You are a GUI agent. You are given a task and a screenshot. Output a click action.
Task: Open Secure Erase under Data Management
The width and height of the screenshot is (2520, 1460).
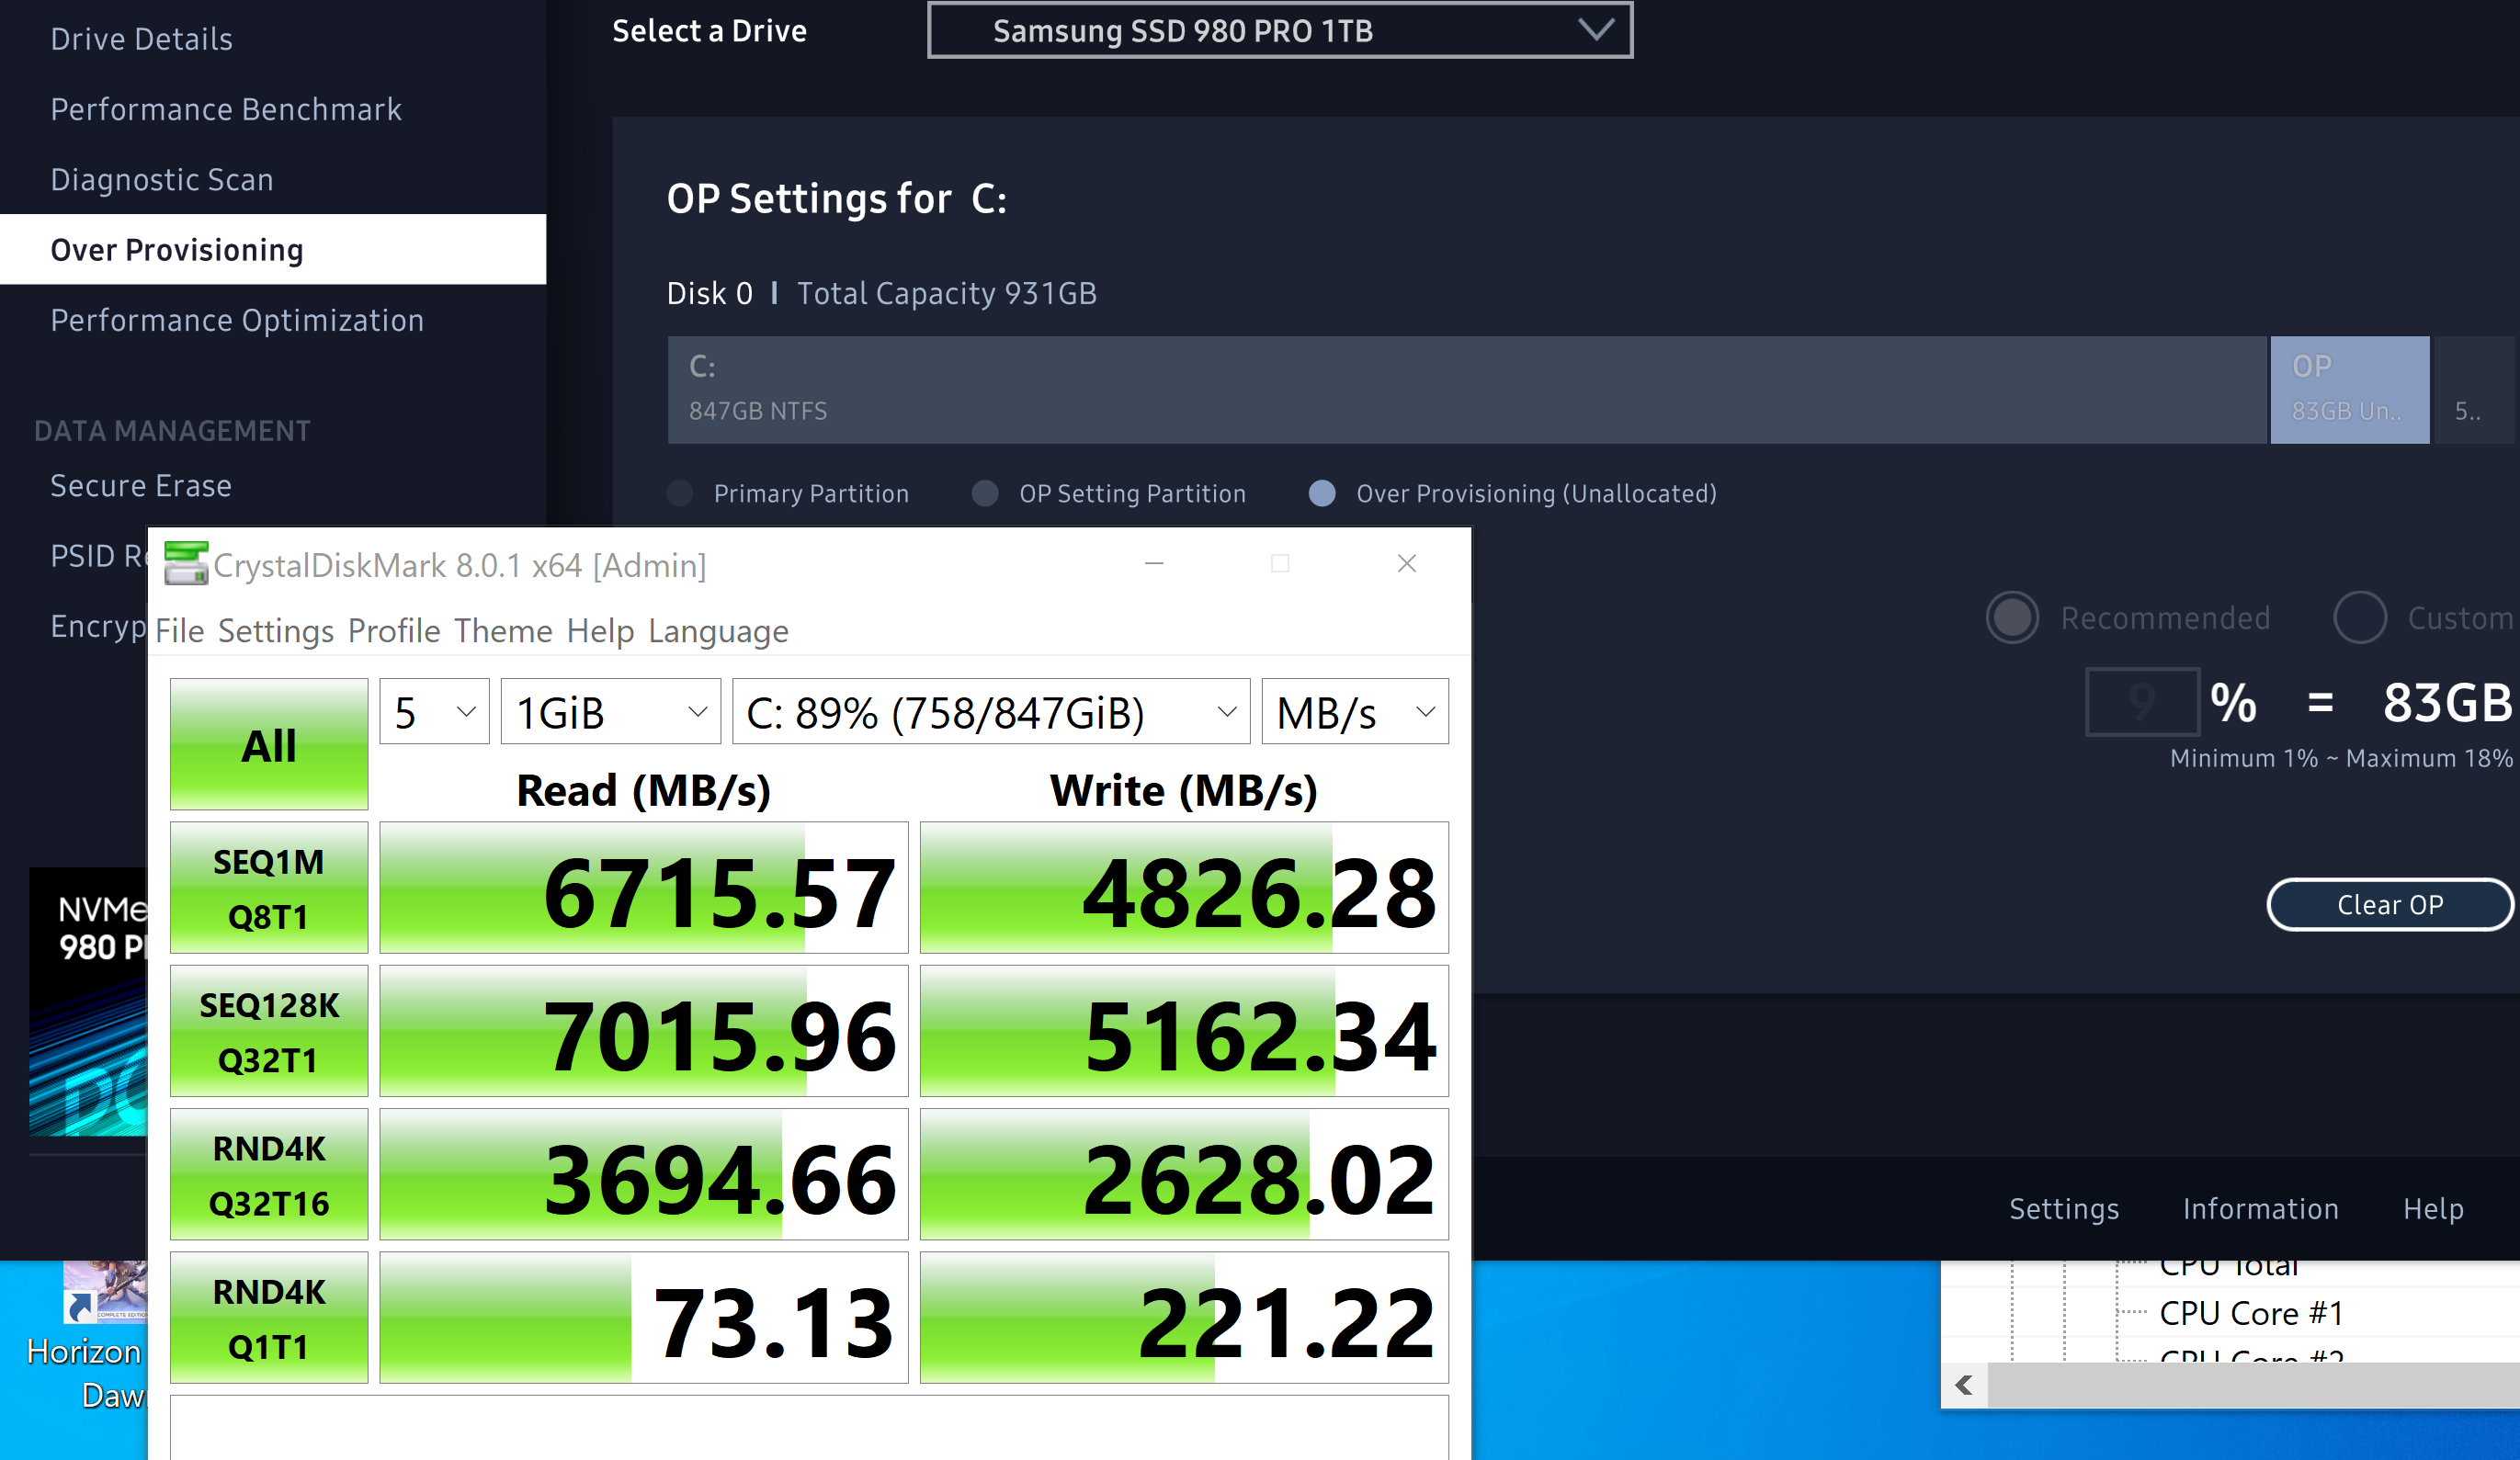[141, 485]
